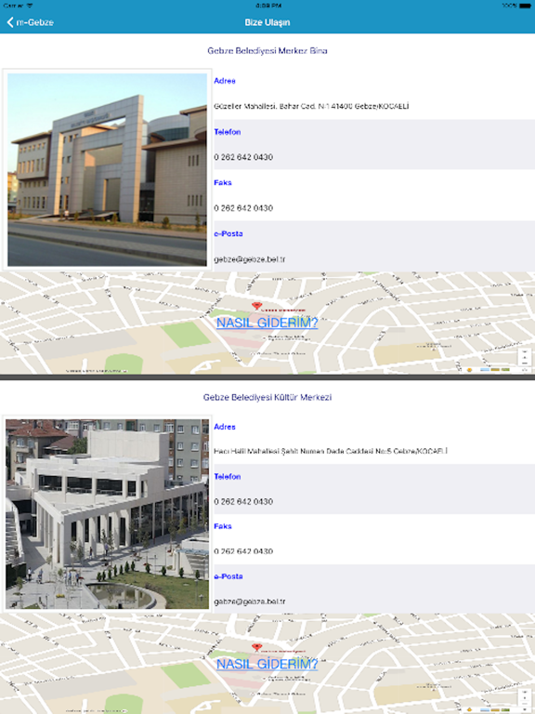Tap the e-Posta label under Kültür Merkezi

[x=228, y=576]
